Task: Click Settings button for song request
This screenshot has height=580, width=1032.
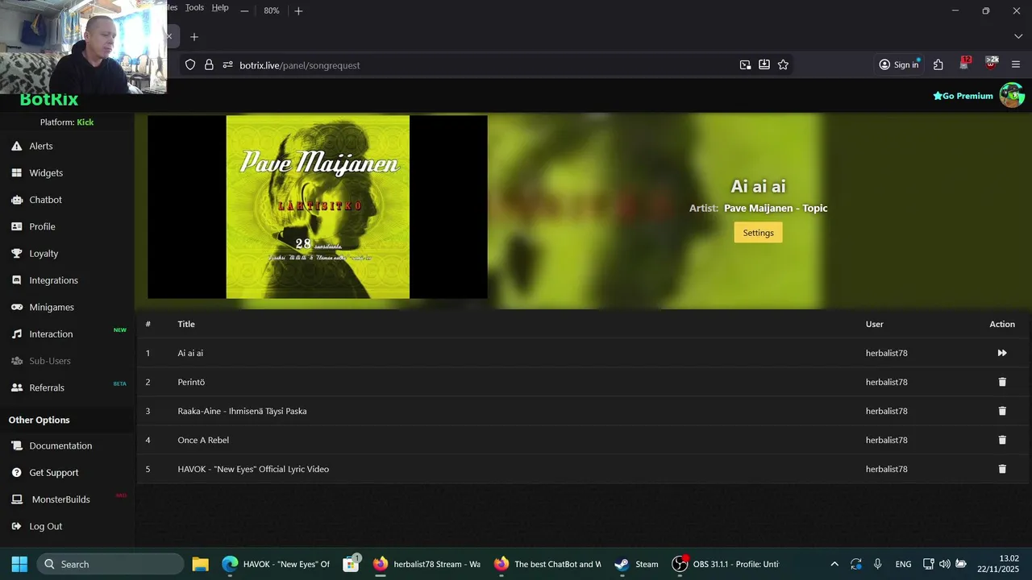Action: [x=758, y=233]
